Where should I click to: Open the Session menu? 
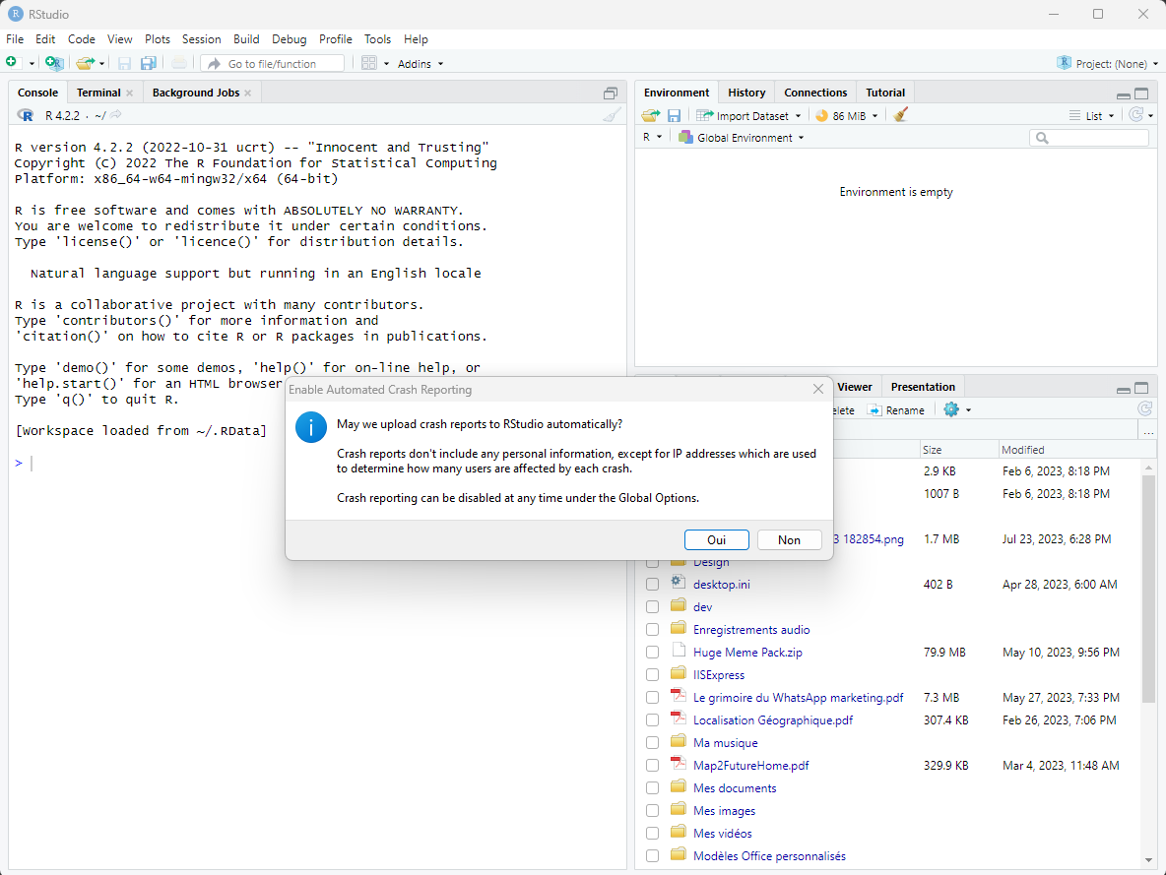[x=202, y=39]
